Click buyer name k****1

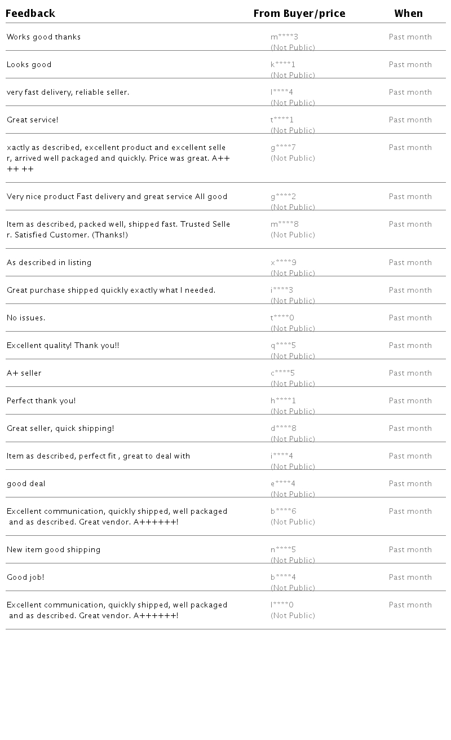coord(283,65)
